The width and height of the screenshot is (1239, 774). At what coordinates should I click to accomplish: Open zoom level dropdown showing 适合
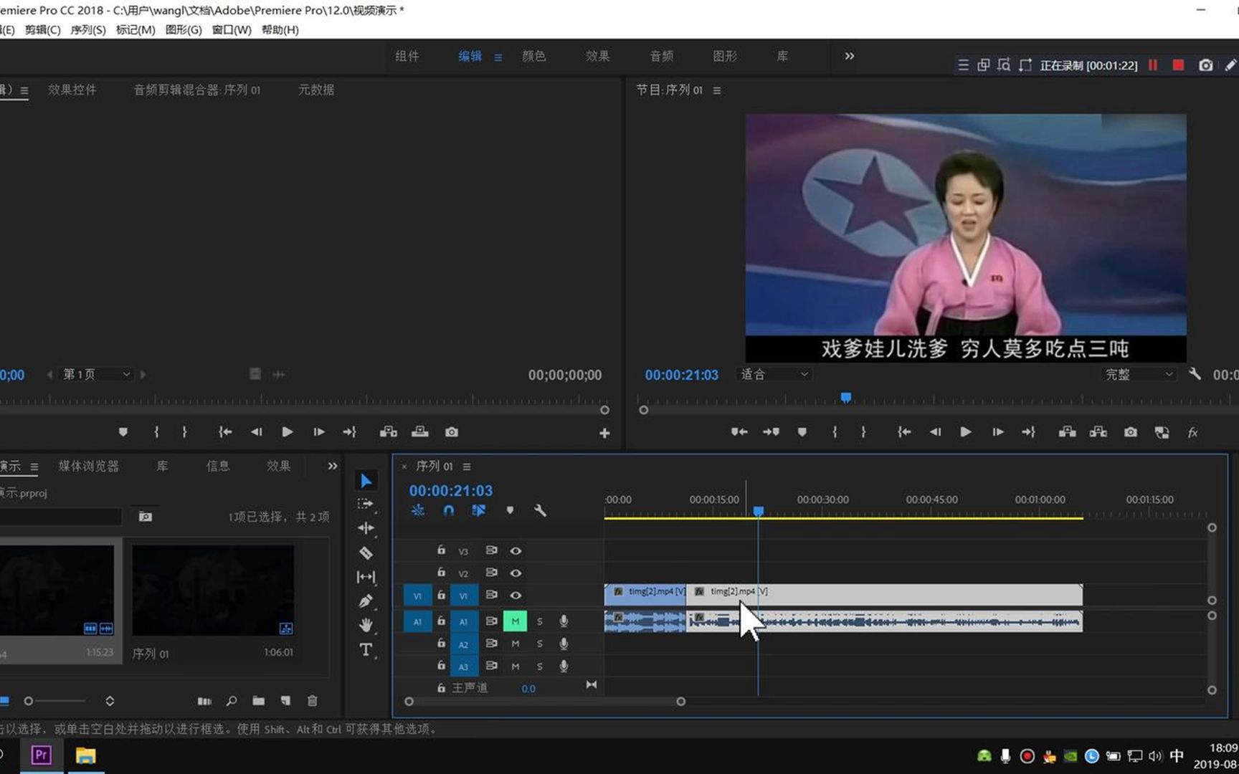tap(774, 374)
